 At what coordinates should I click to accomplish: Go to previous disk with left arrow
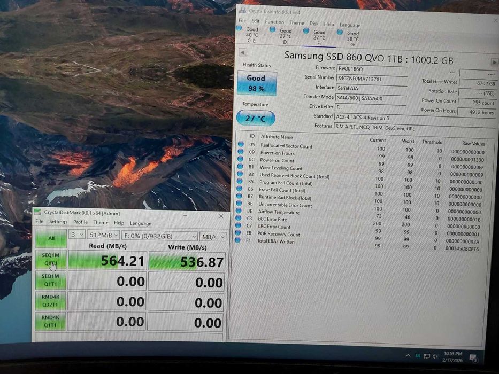243,52
